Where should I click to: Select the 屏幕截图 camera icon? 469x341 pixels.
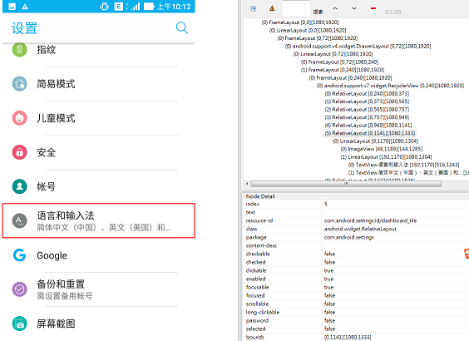point(19,324)
